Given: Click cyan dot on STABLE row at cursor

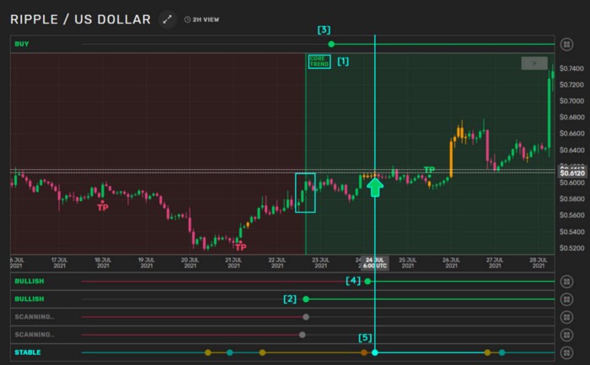Looking at the screenshot, I should (375, 352).
